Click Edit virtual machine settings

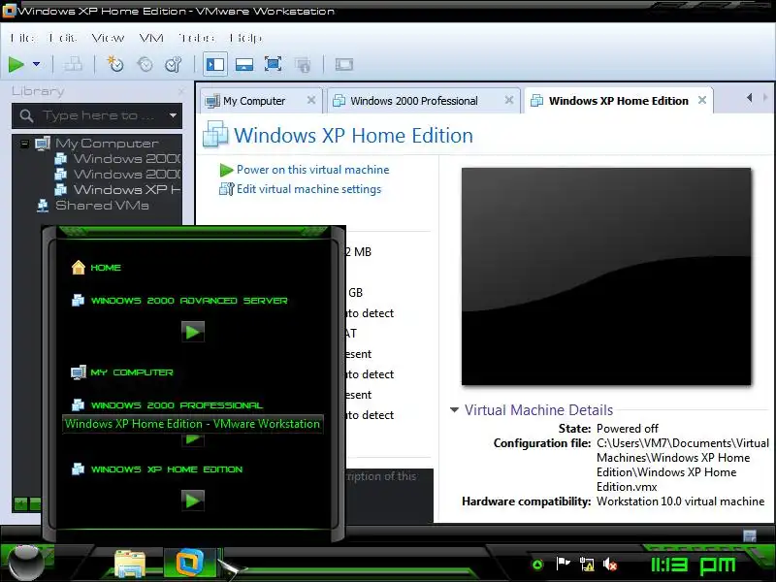click(x=308, y=189)
